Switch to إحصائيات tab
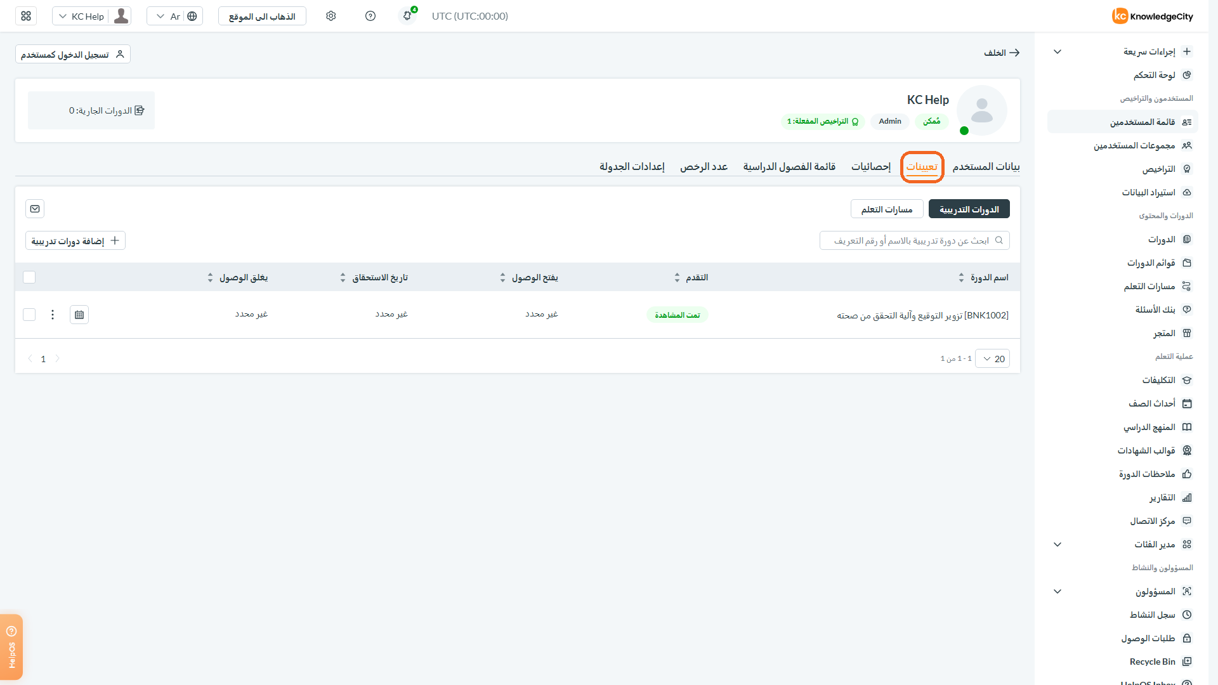 (x=871, y=166)
